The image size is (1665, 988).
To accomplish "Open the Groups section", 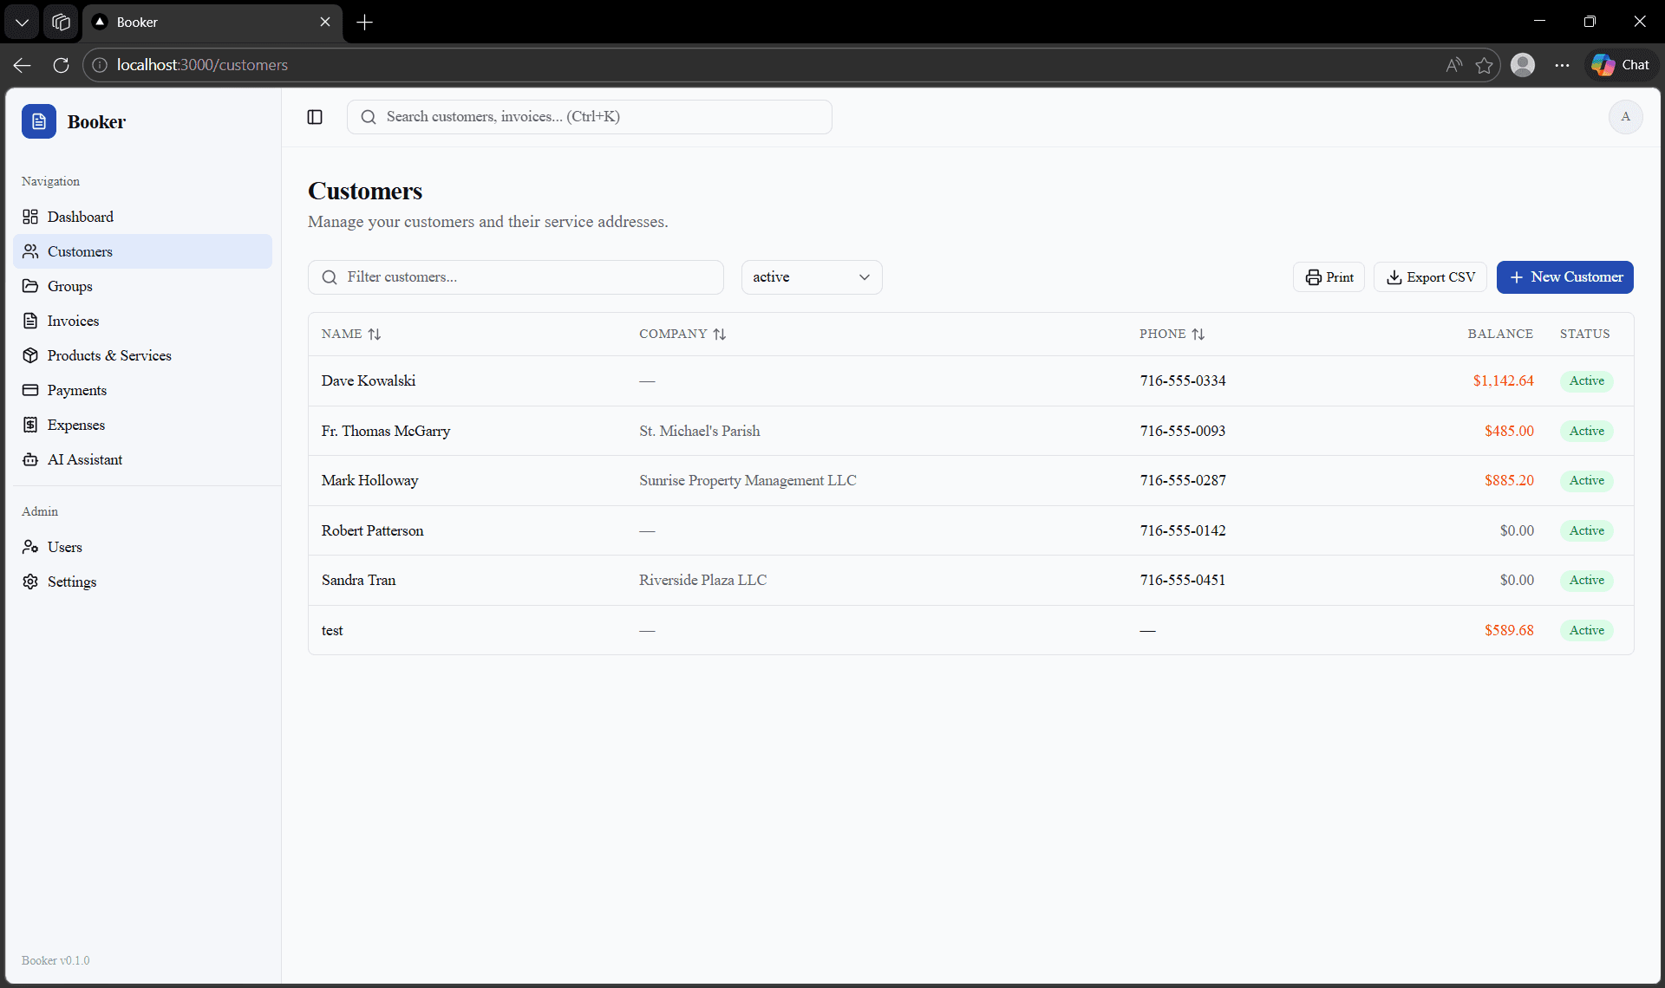I will click(71, 286).
